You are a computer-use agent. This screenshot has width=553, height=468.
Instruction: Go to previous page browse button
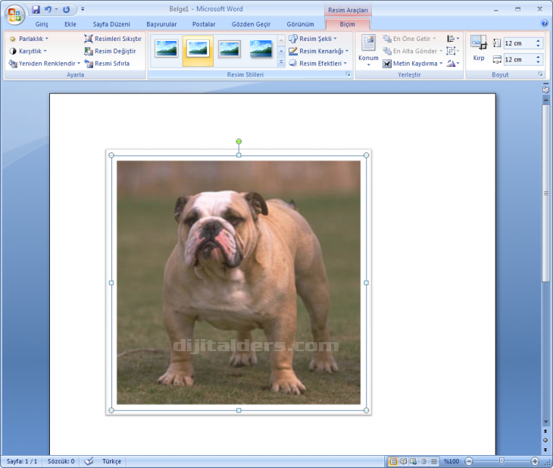pyautogui.click(x=545, y=432)
